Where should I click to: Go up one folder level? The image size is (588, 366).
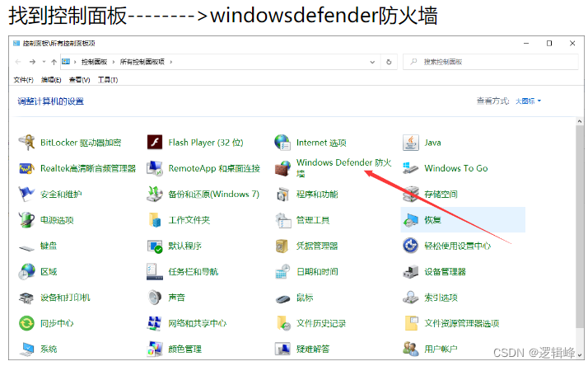point(54,62)
